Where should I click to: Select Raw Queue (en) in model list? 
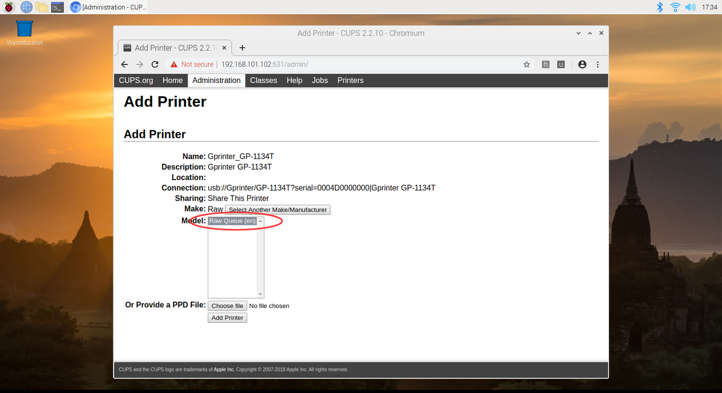pyautogui.click(x=232, y=221)
